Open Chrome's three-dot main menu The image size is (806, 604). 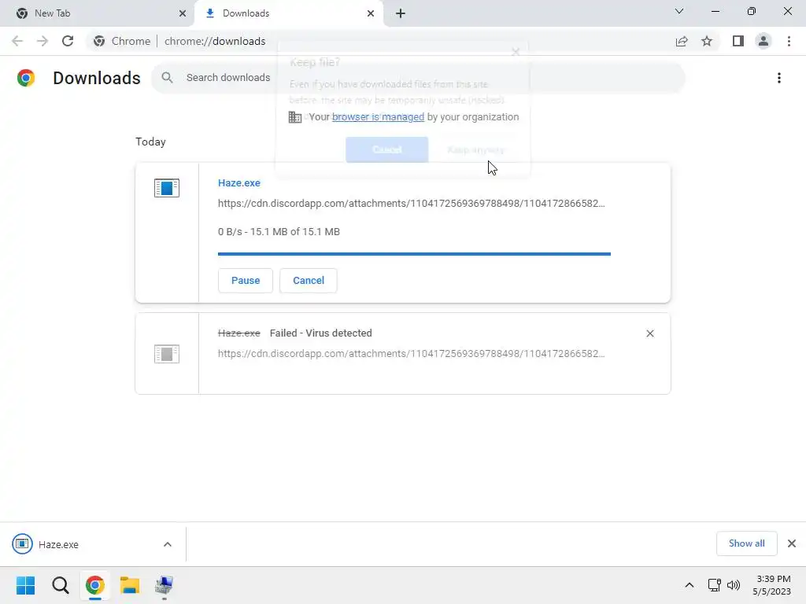(789, 41)
